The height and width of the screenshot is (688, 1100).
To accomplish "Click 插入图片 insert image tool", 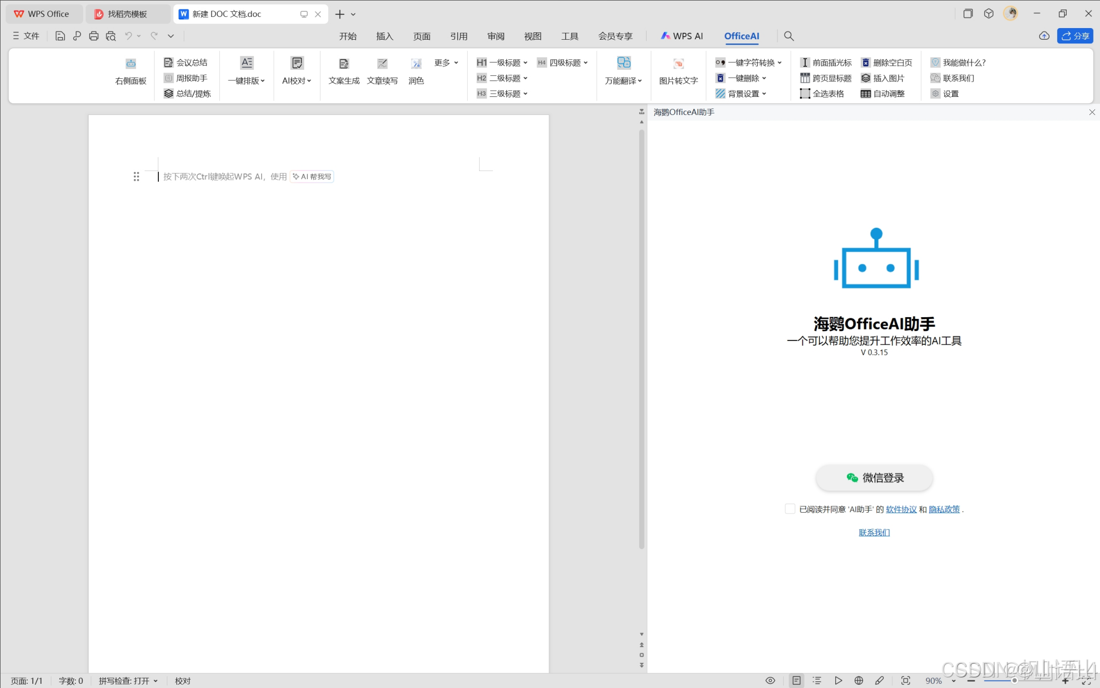I will click(882, 78).
